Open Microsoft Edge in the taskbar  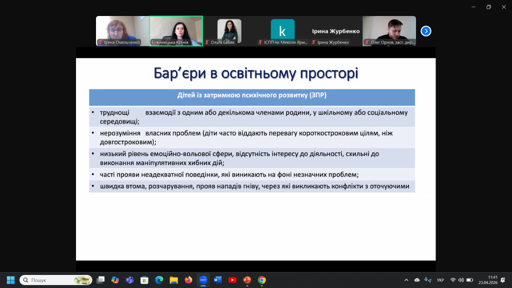click(x=159, y=280)
